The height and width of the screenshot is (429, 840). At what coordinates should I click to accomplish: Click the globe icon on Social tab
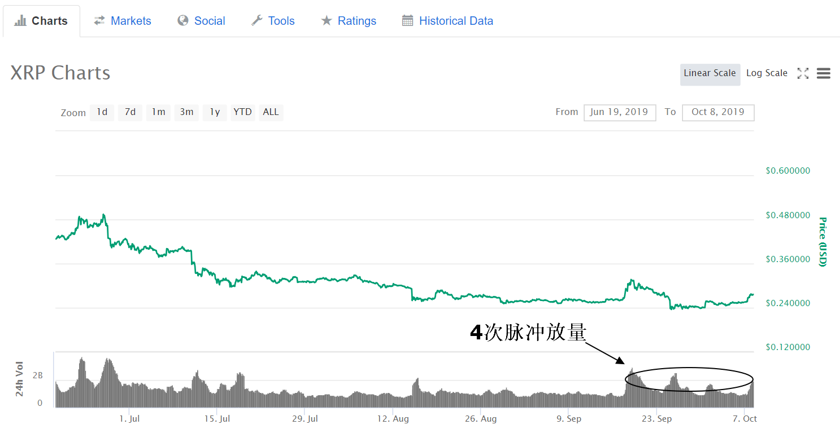[x=182, y=20]
